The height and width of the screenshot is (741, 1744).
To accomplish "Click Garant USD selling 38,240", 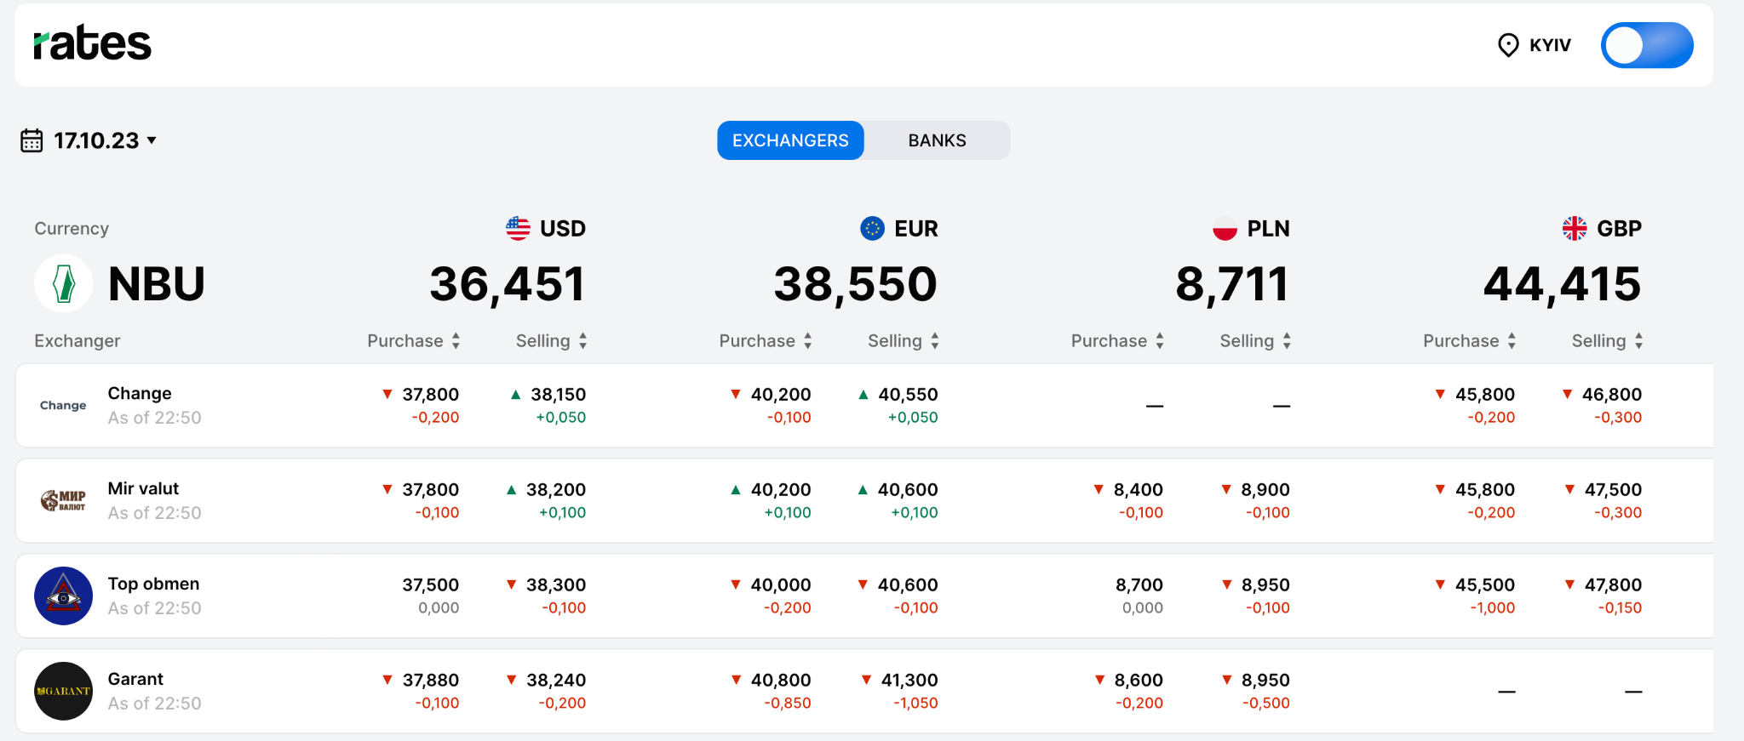I will point(556,681).
